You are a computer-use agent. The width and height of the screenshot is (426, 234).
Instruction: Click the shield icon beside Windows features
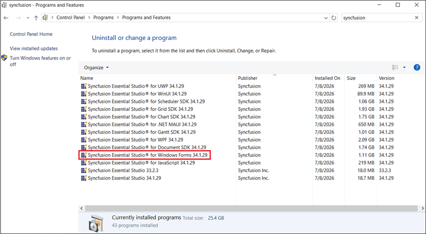click(x=4, y=58)
